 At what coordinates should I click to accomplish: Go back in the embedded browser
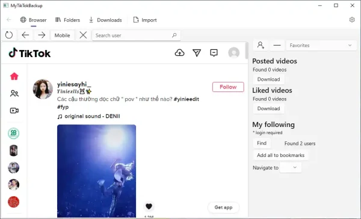click(x=25, y=35)
